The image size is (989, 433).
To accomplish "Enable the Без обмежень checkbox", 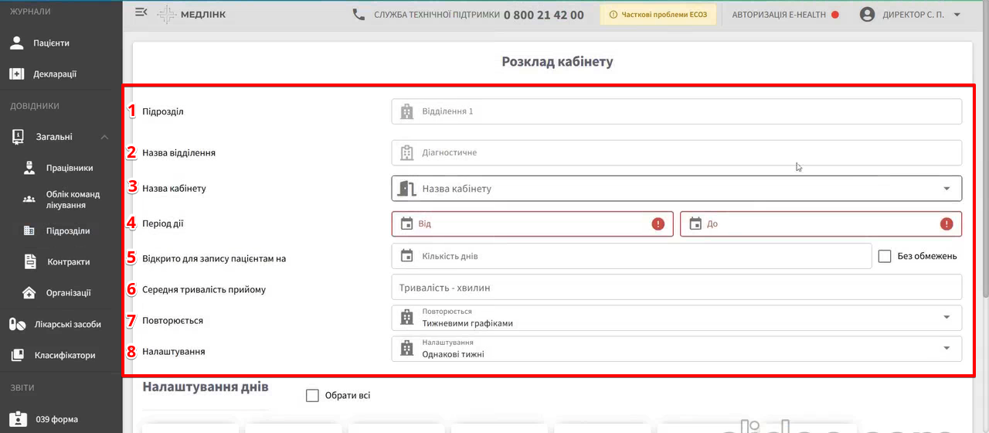I will [x=885, y=256].
